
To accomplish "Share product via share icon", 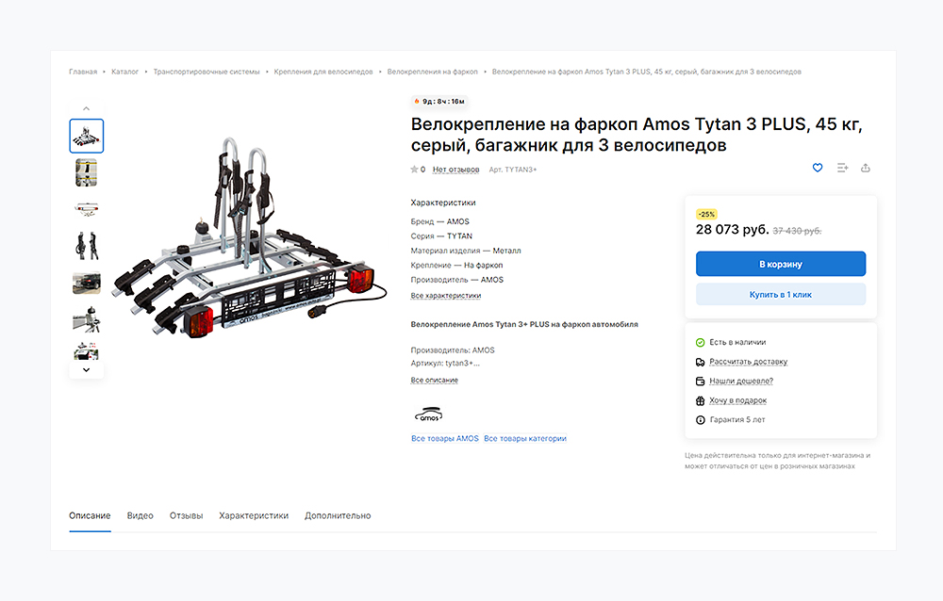I will pos(866,168).
